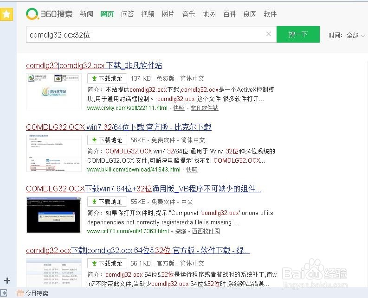Open 快照 for the crsky.com result
368x298 pixels.
tap(179, 108)
